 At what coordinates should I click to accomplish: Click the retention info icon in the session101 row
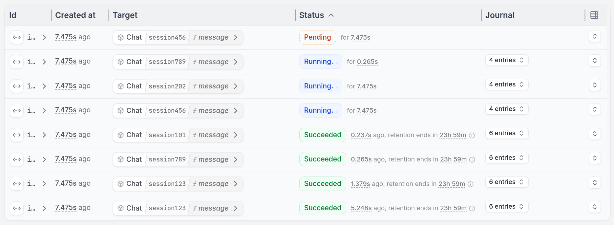472,135
